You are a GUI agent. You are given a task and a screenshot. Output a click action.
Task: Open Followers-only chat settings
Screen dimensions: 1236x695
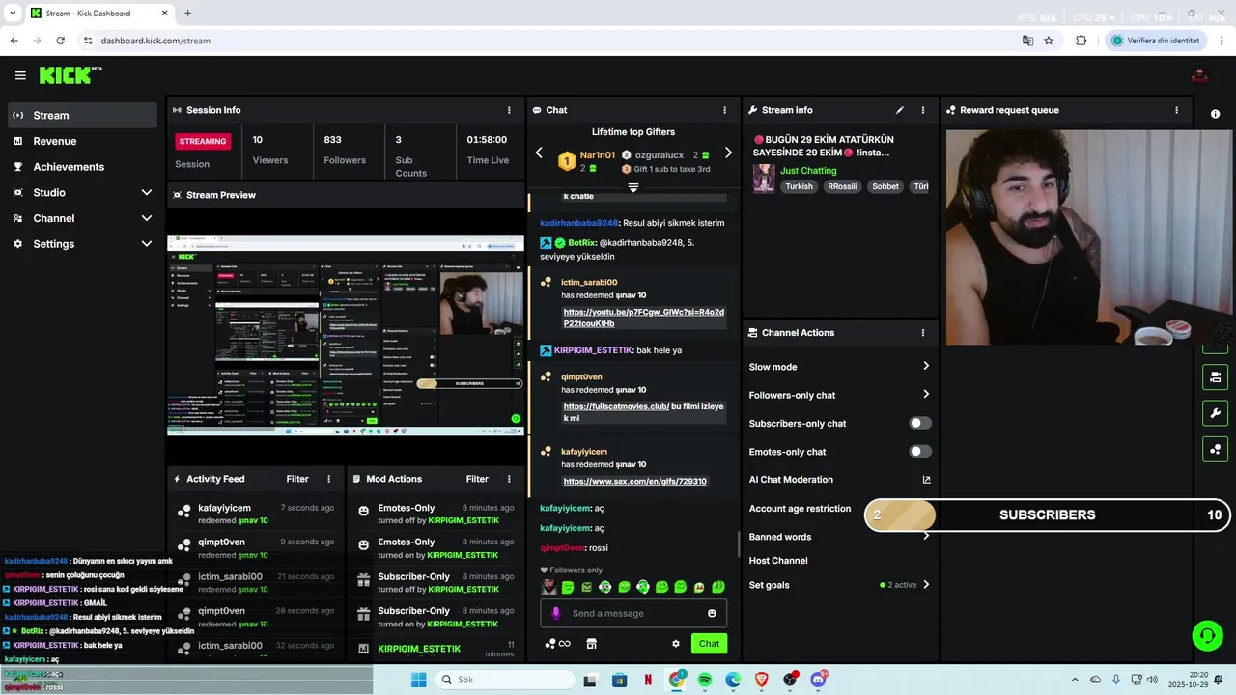tap(839, 395)
